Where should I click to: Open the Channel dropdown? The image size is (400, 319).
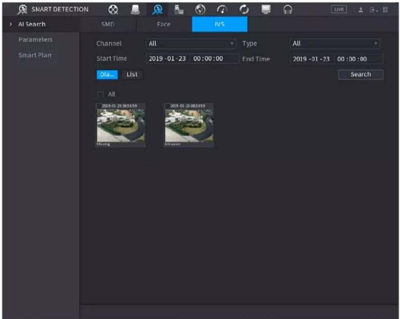coord(191,44)
